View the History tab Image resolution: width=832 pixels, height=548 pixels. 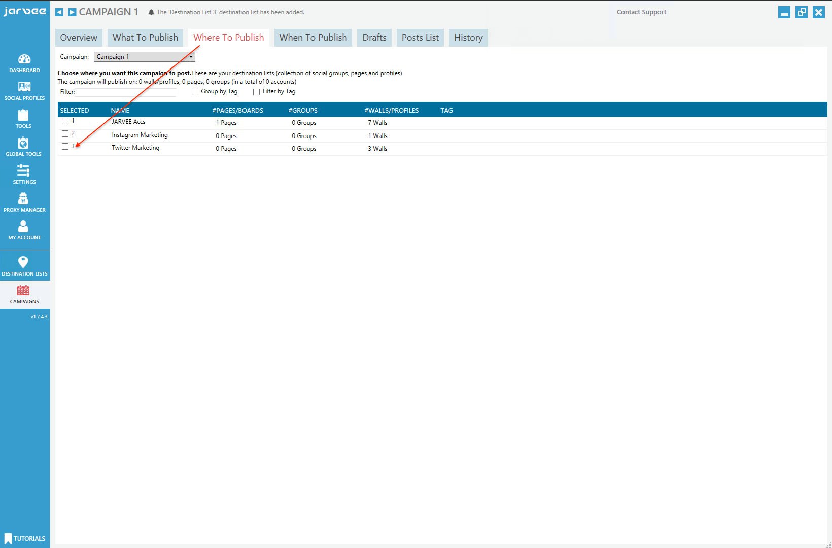click(468, 38)
